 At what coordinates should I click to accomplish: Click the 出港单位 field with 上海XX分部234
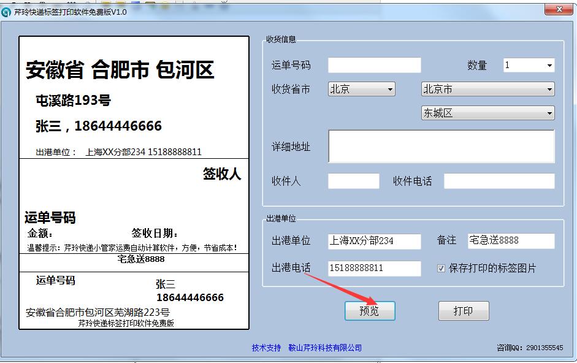point(374,241)
